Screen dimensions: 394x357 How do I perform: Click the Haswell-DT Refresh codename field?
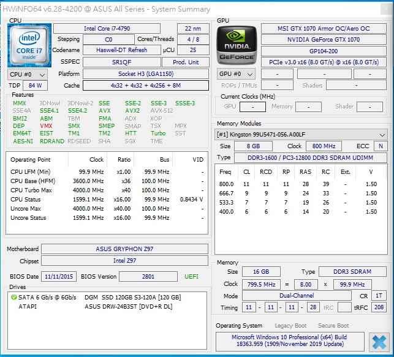(x=121, y=50)
